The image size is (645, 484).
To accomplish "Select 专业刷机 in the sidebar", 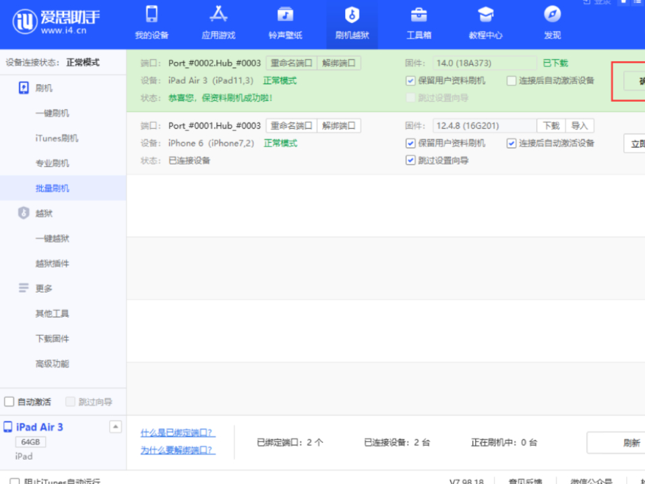I will [53, 163].
